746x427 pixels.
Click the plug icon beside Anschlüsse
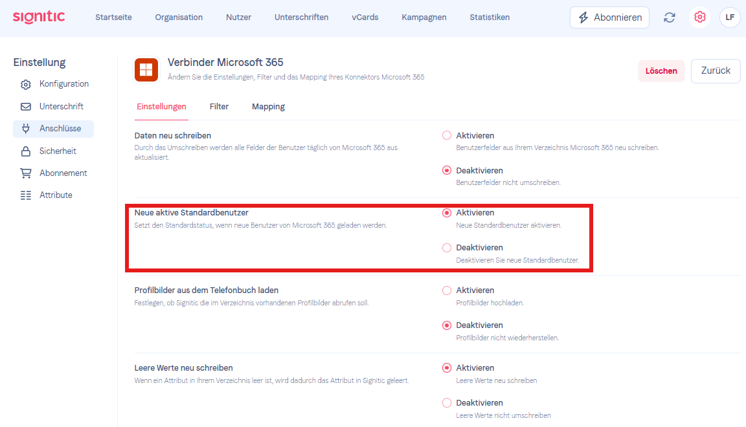tap(26, 128)
